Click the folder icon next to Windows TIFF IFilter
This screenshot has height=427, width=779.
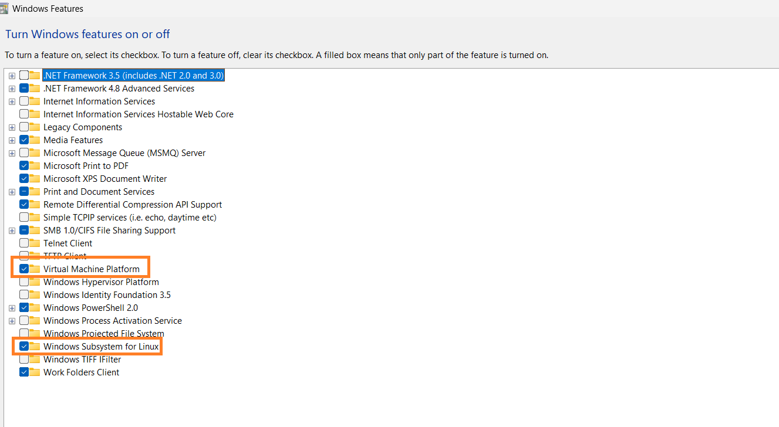pos(35,359)
